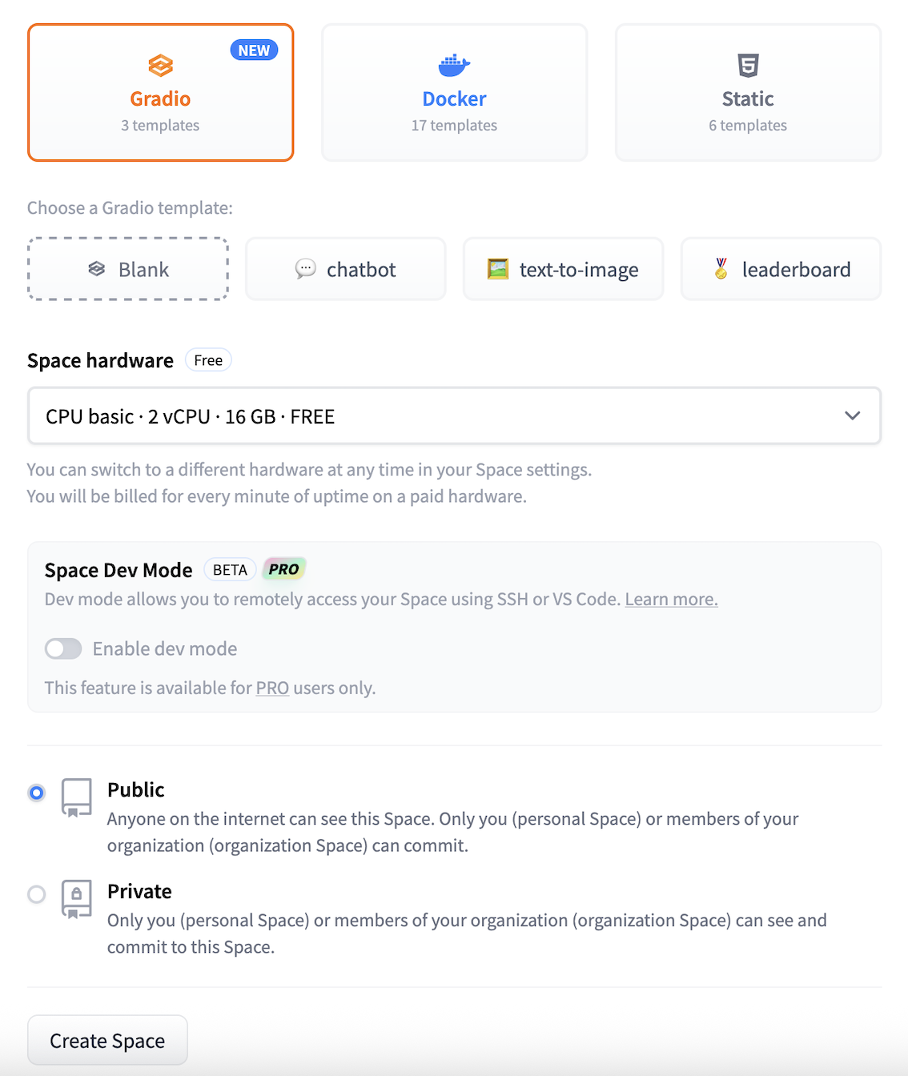Choose the text-to-image template

(563, 269)
